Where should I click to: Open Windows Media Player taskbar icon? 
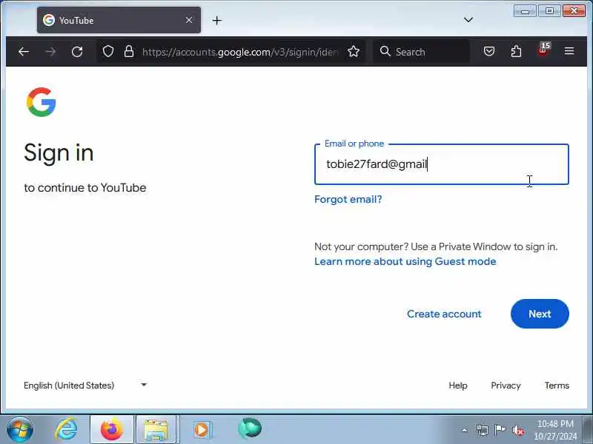tap(202, 430)
